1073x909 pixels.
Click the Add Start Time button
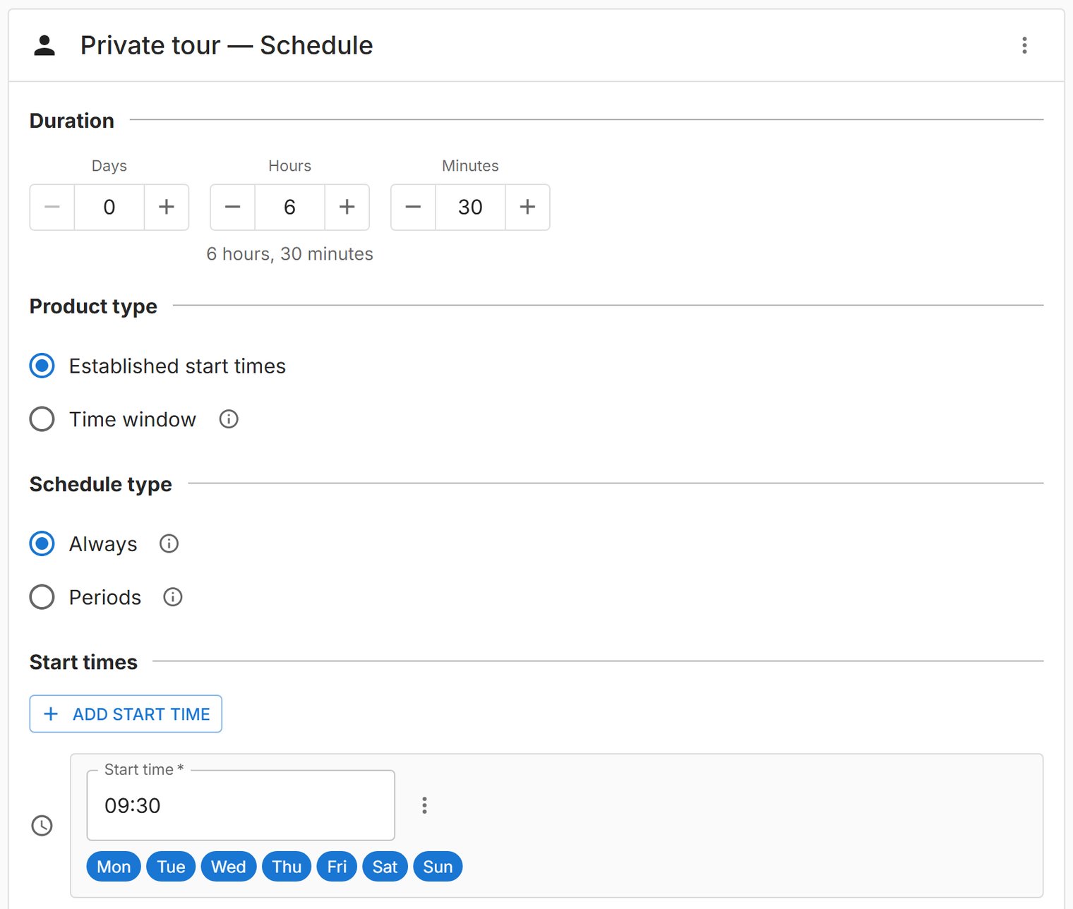point(126,714)
